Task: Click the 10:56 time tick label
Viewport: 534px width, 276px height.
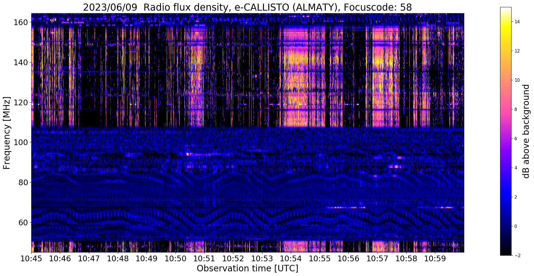Action: tap(348, 258)
